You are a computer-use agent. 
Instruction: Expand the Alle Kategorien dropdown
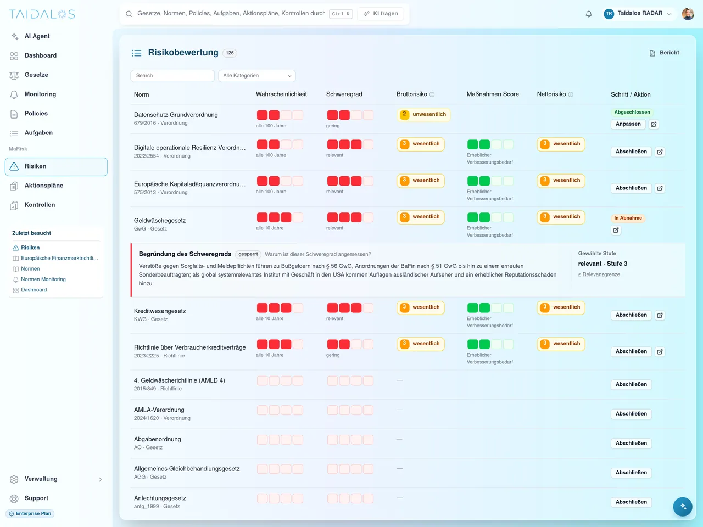click(x=257, y=76)
